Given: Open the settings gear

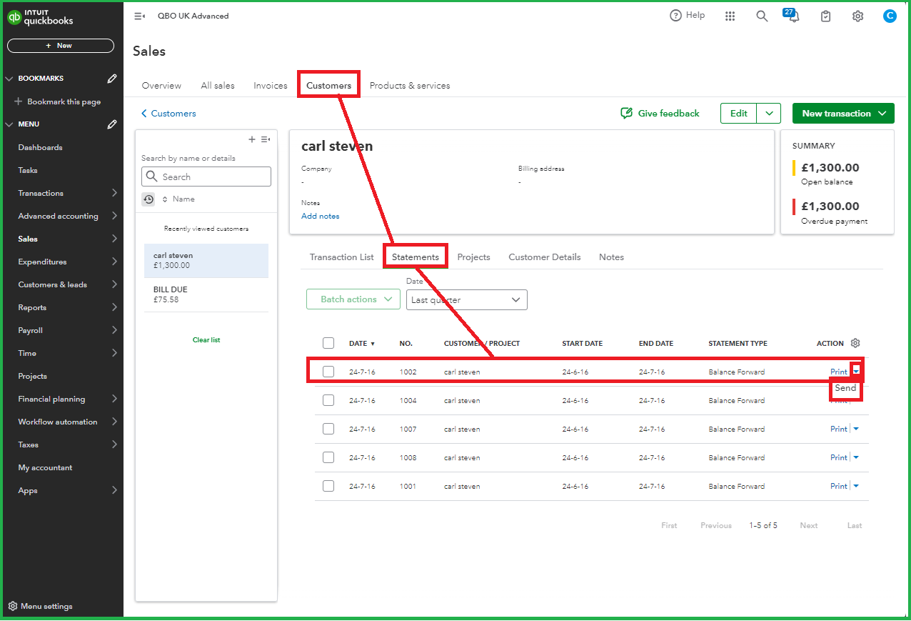Looking at the screenshot, I should point(857,16).
